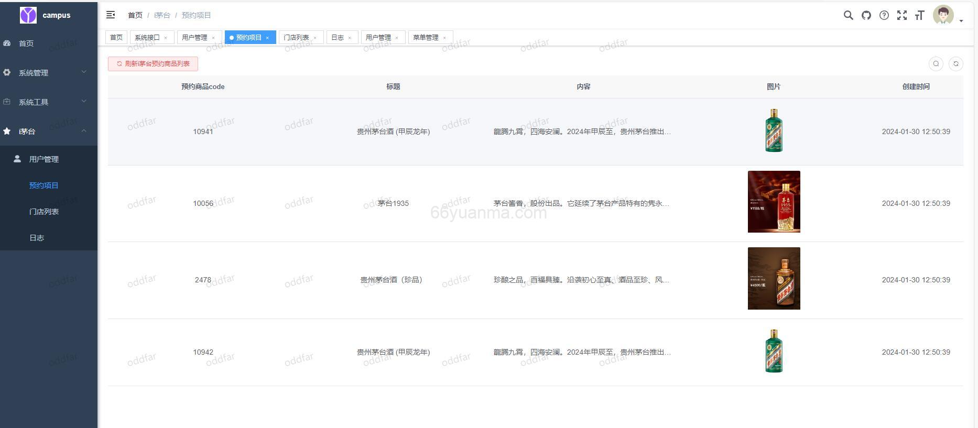Image resolution: width=978 pixels, height=428 pixels.
Task: Click the dashboard icon beside 首页
Action: tap(7, 43)
